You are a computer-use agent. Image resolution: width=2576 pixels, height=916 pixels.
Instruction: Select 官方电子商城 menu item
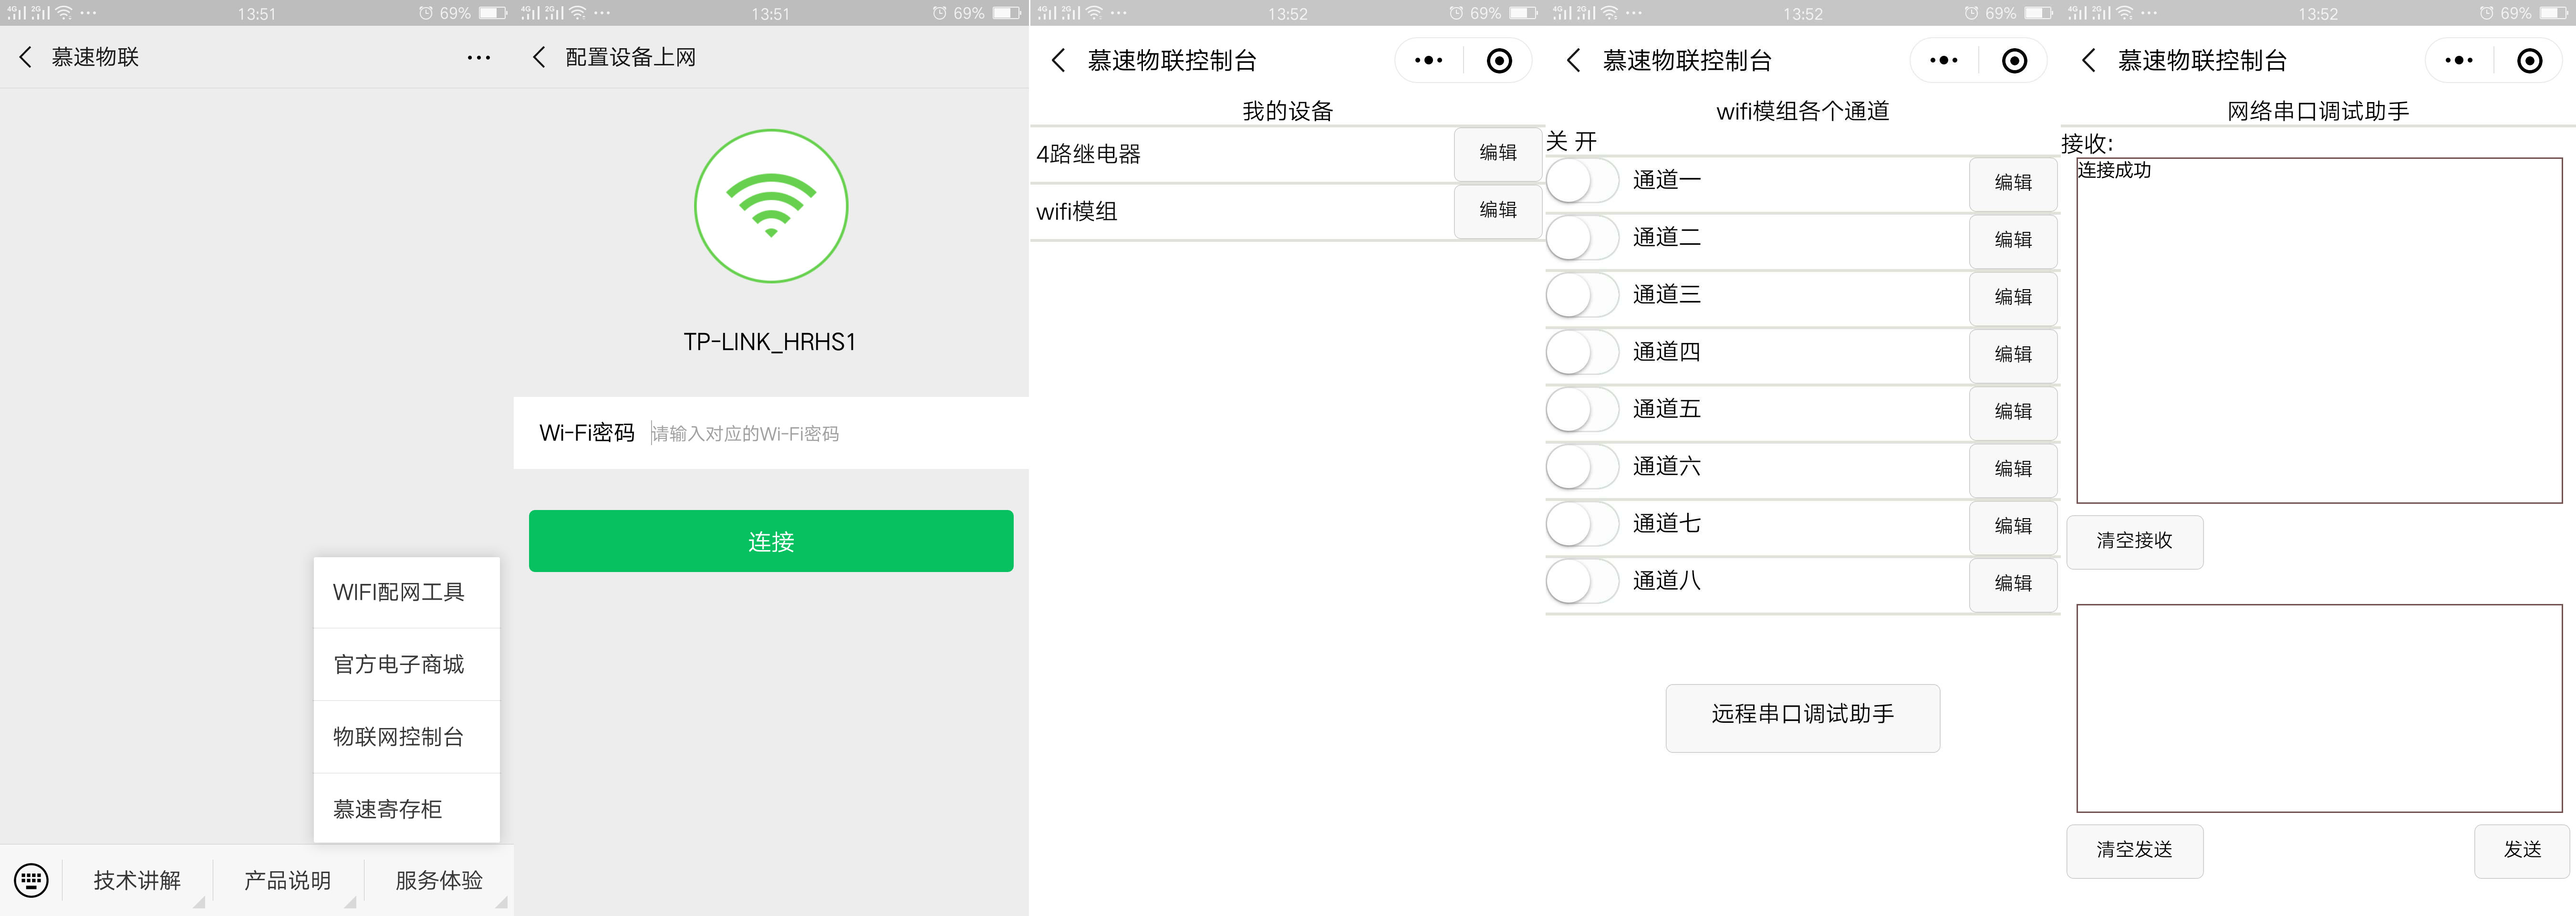click(x=406, y=664)
